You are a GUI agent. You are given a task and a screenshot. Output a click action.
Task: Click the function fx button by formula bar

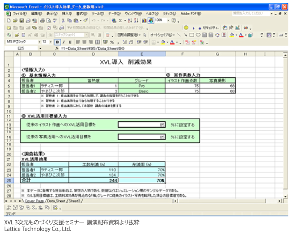(x=57, y=48)
